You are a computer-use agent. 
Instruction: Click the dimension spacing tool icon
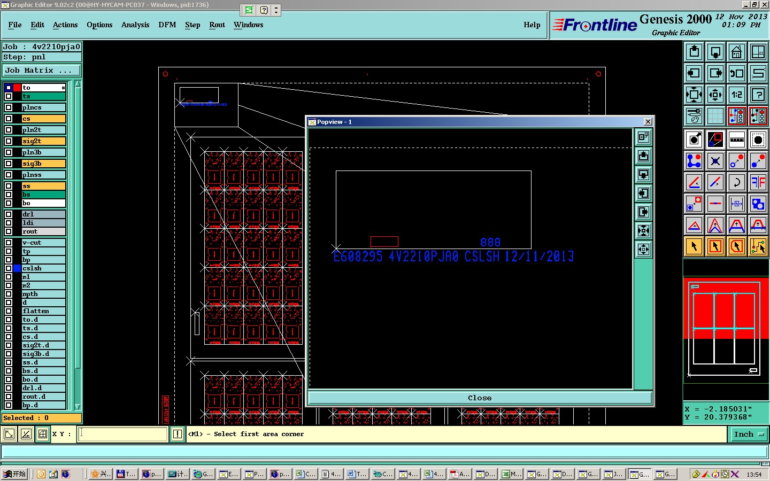[x=737, y=204]
